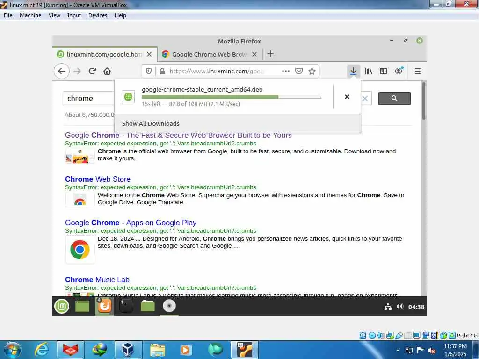Switch to the linuxmint.com/google.html tab
Viewport: 479px width, 359px height.
point(104,54)
